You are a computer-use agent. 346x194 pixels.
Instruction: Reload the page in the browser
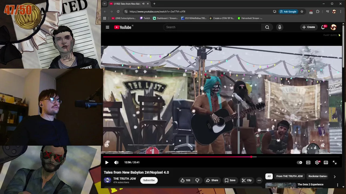click(118, 12)
